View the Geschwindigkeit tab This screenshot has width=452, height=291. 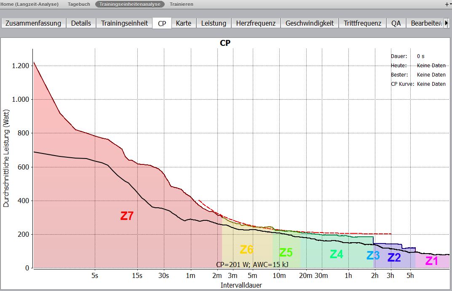click(310, 23)
